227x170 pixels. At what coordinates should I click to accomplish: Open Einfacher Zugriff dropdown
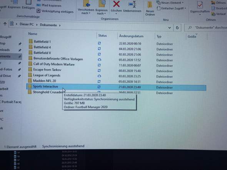click(x=172, y=8)
